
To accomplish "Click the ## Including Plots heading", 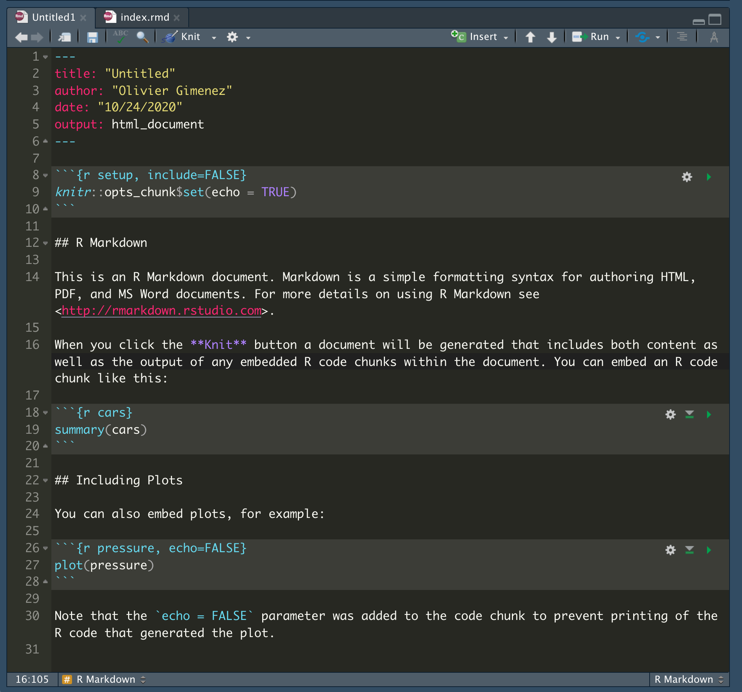I will 119,480.
